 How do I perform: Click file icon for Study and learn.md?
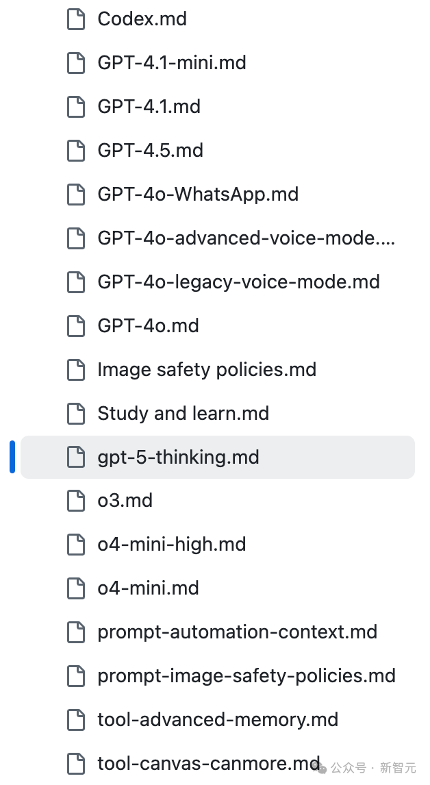[x=75, y=413]
